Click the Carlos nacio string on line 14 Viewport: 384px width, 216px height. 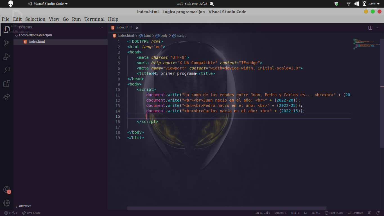click(227, 111)
